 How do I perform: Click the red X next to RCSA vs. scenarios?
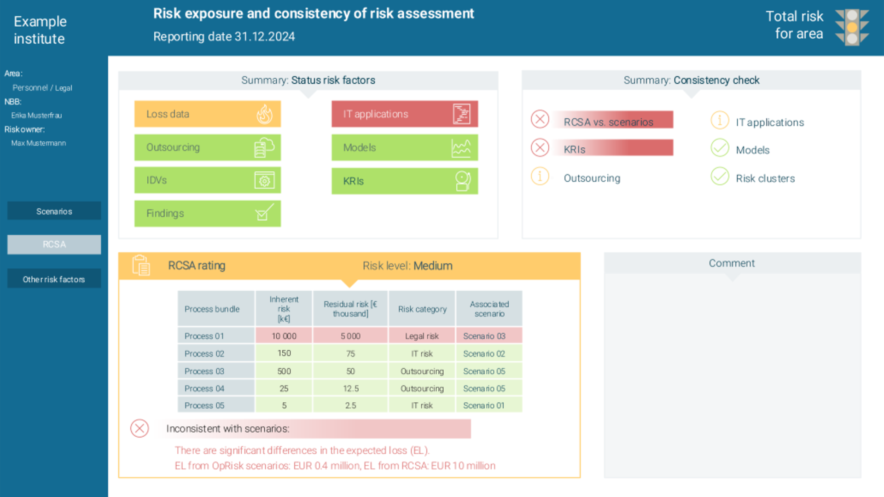pos(540,119)
